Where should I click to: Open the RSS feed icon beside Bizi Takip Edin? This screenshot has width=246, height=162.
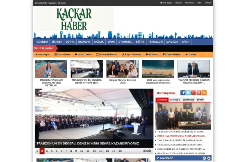(x=204, y=93)
